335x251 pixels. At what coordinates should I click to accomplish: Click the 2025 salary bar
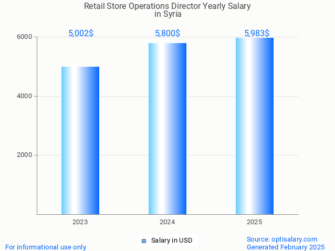pos(255,126)
